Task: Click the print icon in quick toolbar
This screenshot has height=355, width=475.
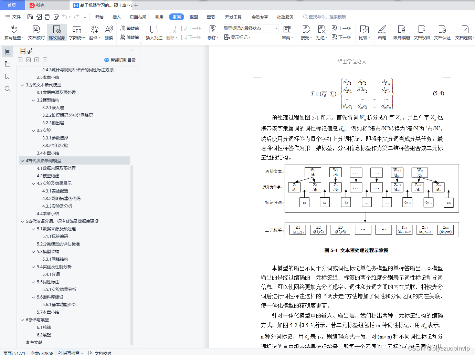Action: click(47, 17)
